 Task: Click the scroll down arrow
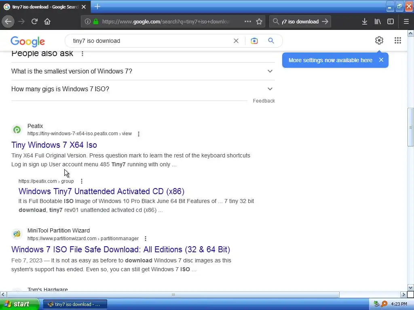(x=411, y=287)
